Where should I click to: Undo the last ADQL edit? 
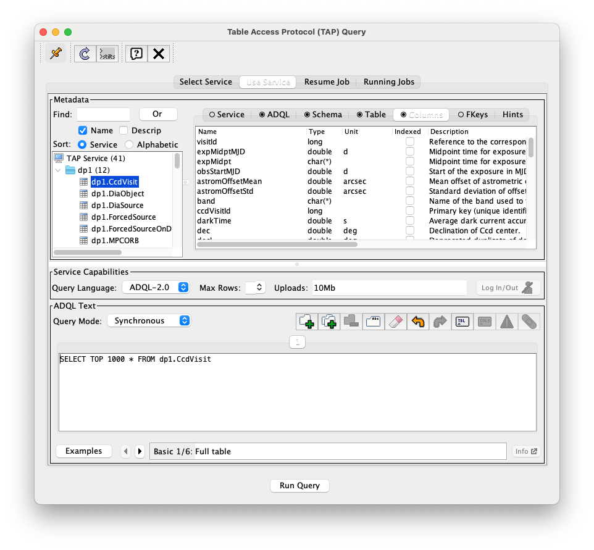pos(417,321)
